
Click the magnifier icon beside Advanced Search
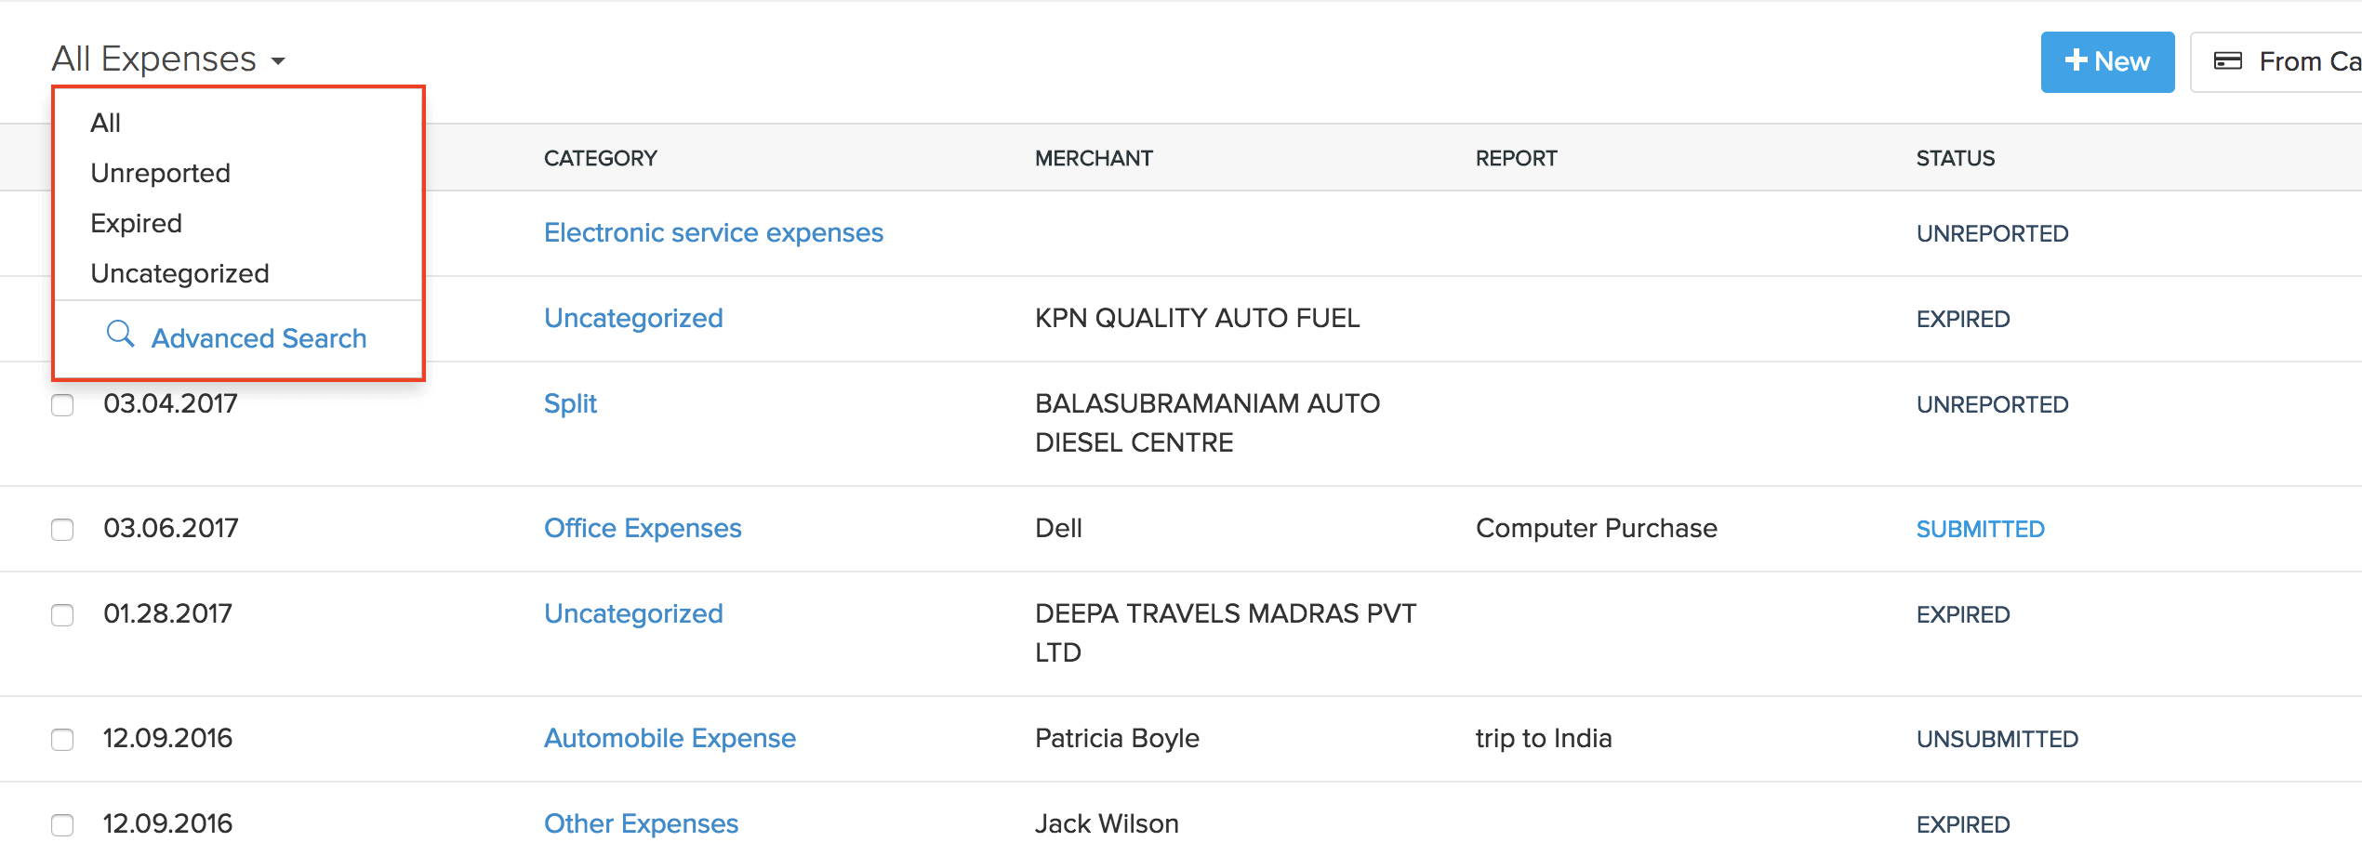120,334
